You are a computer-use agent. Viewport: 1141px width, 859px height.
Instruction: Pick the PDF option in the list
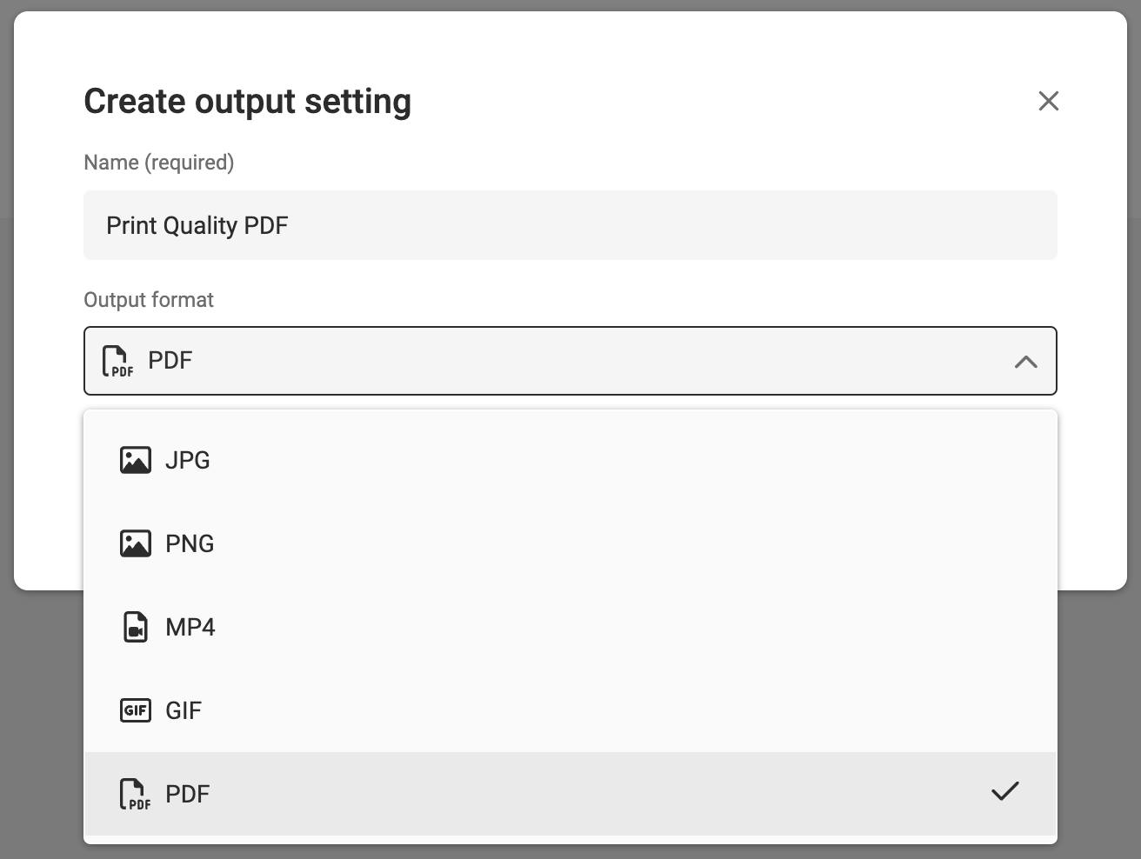click(x=570, y=794)
